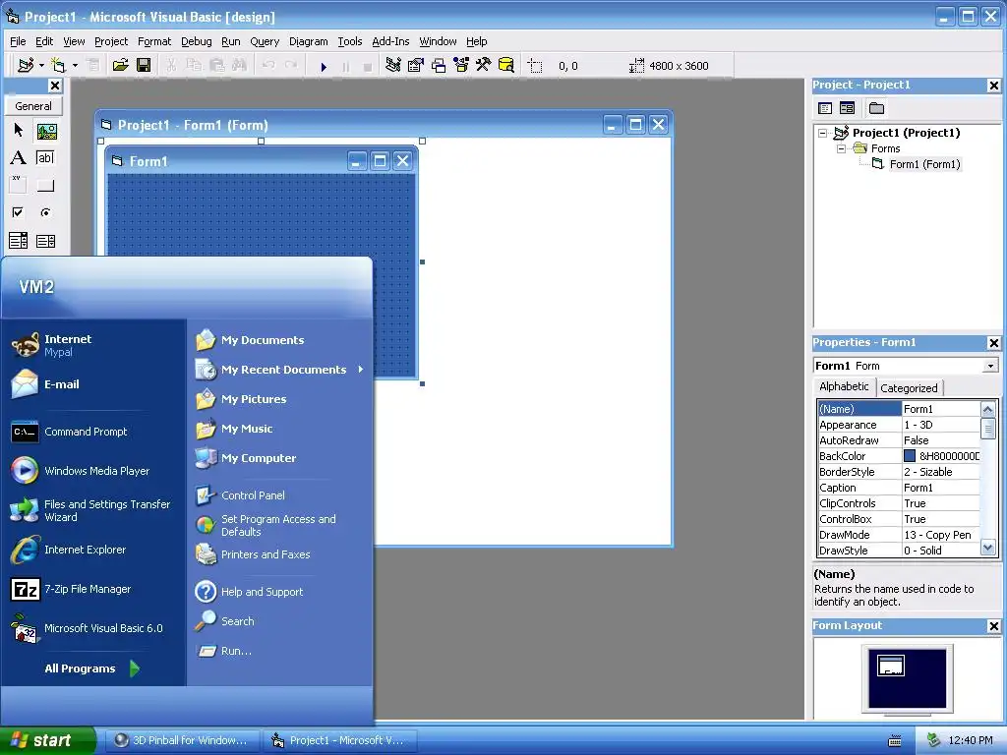
Task: Open All Programs in the Start menu
Action: (x=91, y=668)
